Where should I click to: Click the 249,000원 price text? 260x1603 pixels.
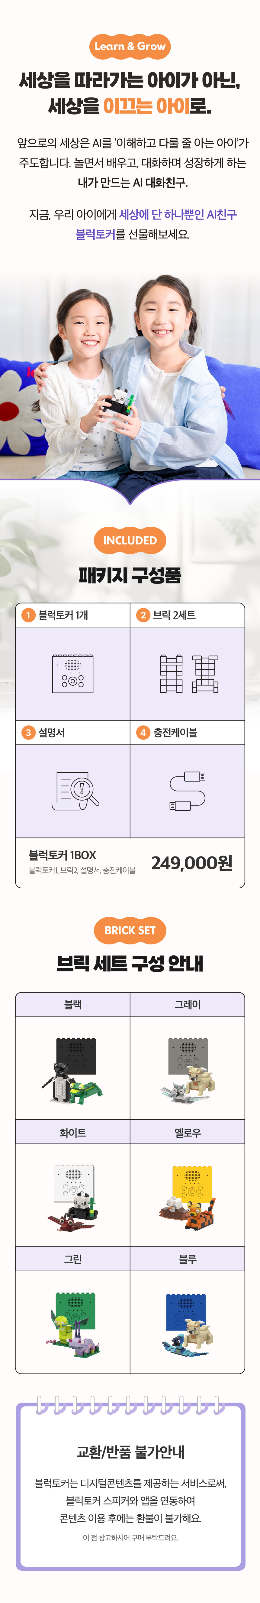pos(191,863)
